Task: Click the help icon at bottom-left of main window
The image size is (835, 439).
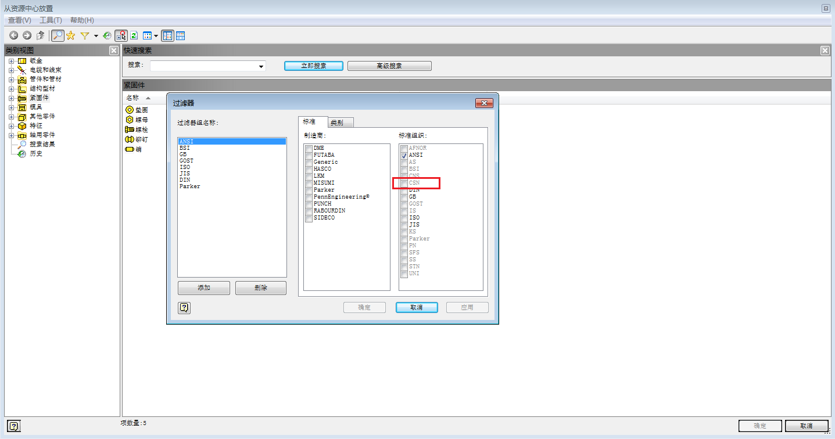Action: 14,426
